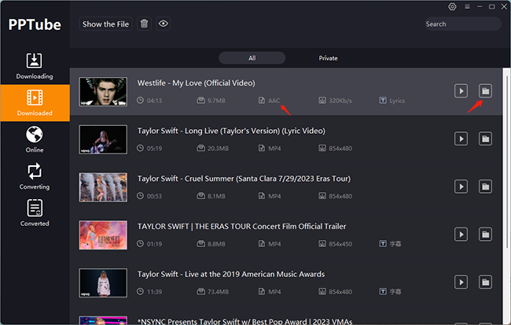Screen dimensions: 511x325
Task: Click Westlife My Love thumbnail
Action: tap(103, 92)
